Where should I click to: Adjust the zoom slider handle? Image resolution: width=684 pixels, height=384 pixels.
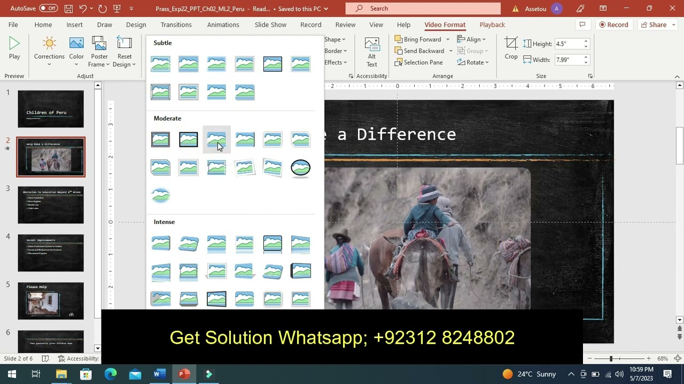(x=611, y=358)
